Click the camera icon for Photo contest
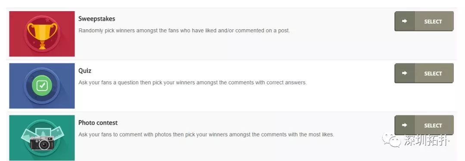Viewport: 465px width, 161px height. click(42, 143)
